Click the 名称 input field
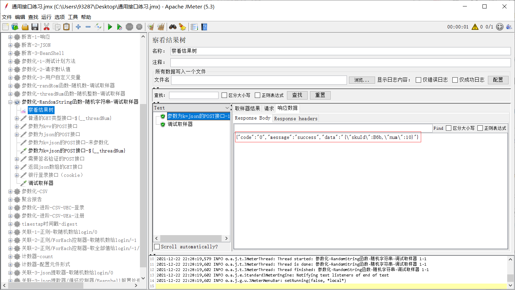Screen dimensions: 515x290 pos(341,51)
